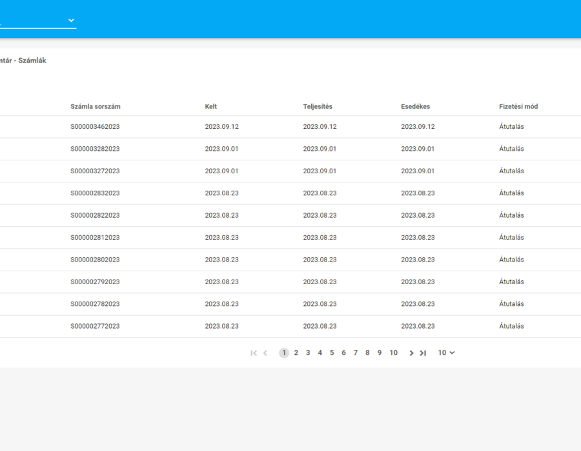This screenshot has height=451, width=581.
Task: Select page 1 in pagination
Action: [x=284, y=352]
